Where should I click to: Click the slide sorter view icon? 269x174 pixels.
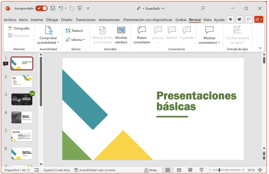pos(179,170)
